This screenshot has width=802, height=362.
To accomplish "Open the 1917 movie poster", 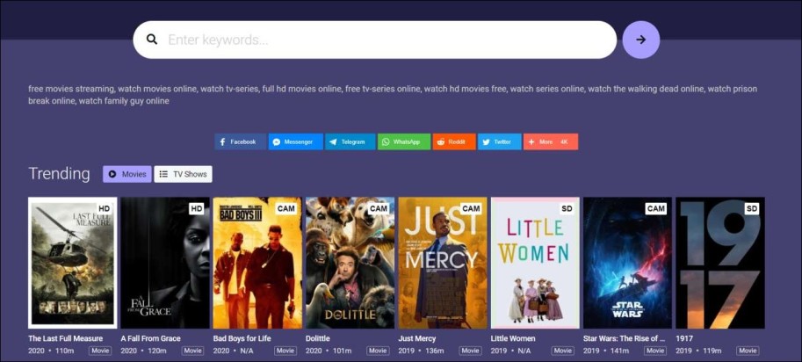I will tap(720, 263).
